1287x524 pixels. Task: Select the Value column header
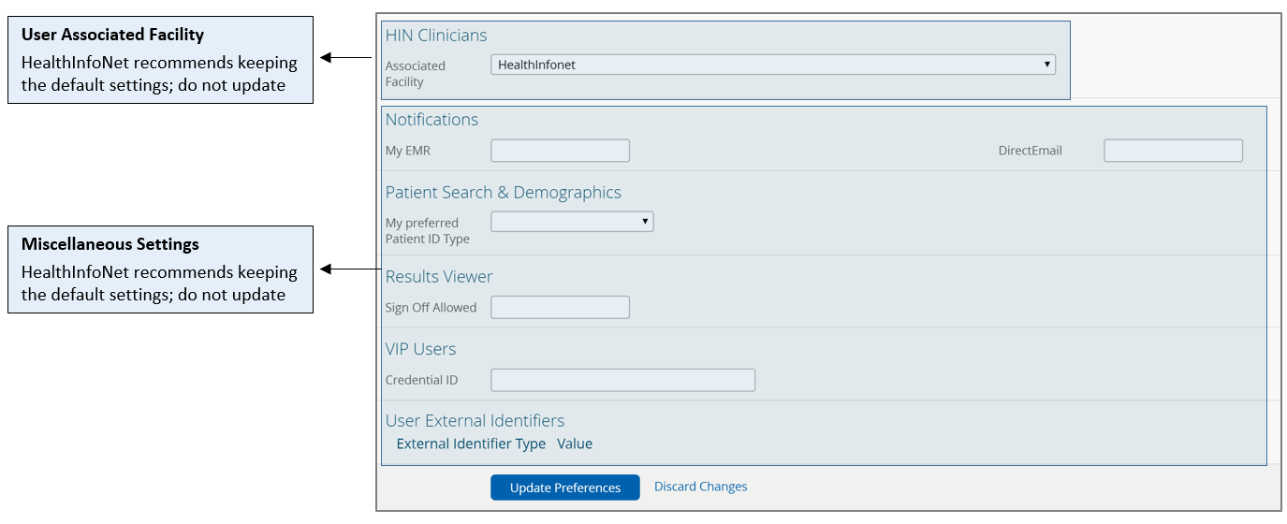click(x=575, y=444)
